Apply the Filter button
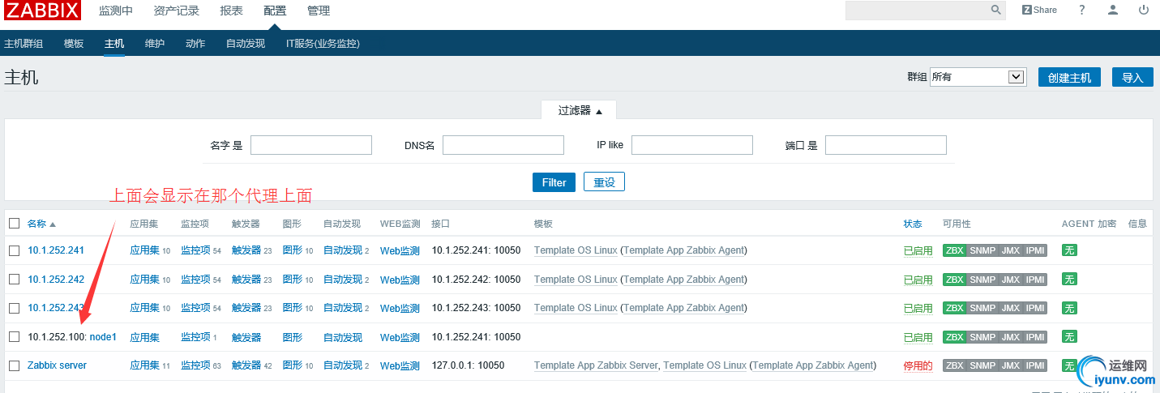The image size is (1160, 393). [554, 182]
